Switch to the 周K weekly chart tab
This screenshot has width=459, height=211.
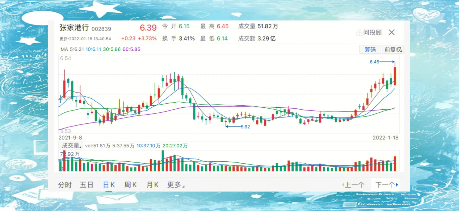click(130, 184)
